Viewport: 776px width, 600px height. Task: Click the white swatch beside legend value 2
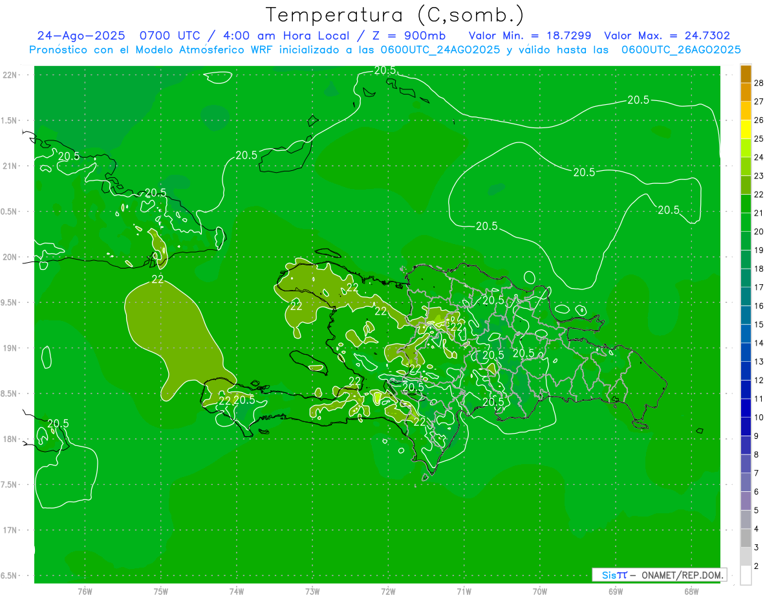pos(746,575)
